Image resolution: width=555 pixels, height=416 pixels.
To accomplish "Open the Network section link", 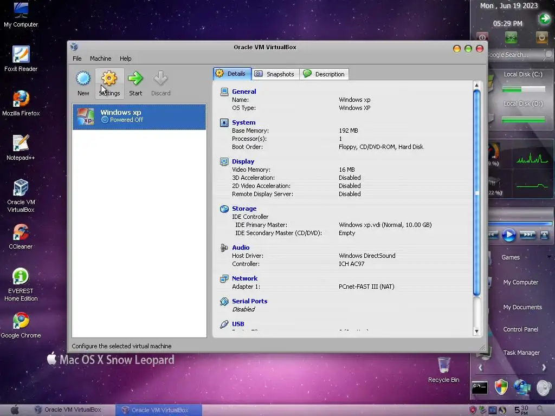I will [x=244, y=278].
